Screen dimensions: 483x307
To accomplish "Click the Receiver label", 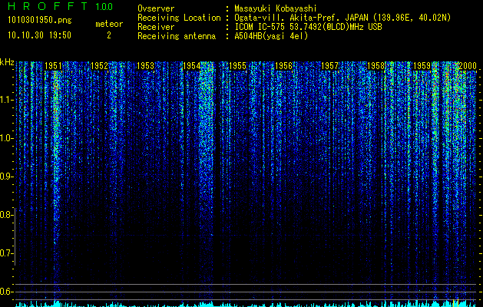I will [x=156, y=27].
